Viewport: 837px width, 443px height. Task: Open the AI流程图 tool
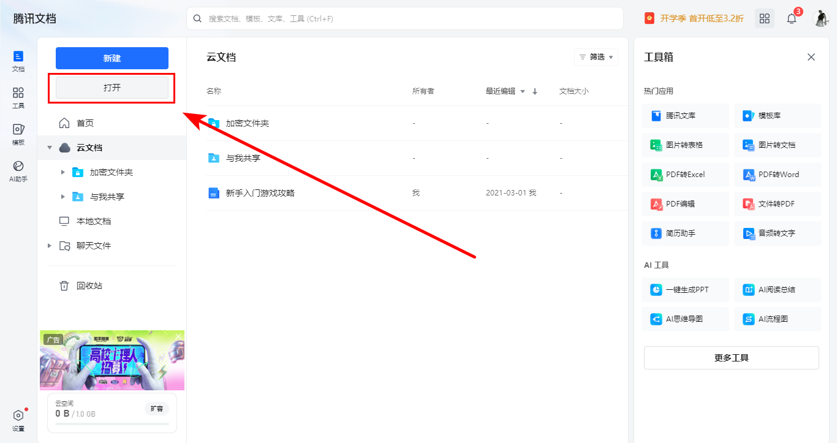(x=778, y=319)
